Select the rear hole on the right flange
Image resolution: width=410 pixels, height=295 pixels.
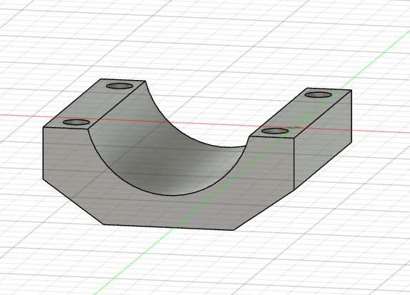point(319,95)
